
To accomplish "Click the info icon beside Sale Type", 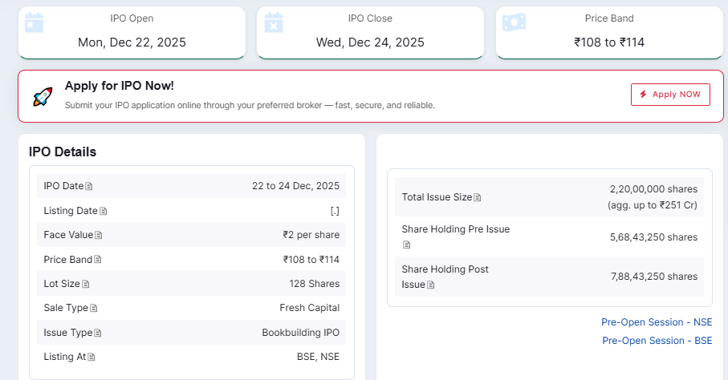I will pos(94,308).
